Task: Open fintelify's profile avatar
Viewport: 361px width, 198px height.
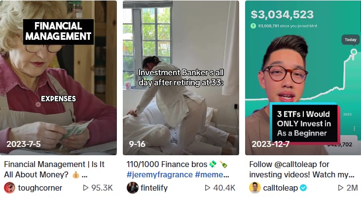Action: [132, 188]
